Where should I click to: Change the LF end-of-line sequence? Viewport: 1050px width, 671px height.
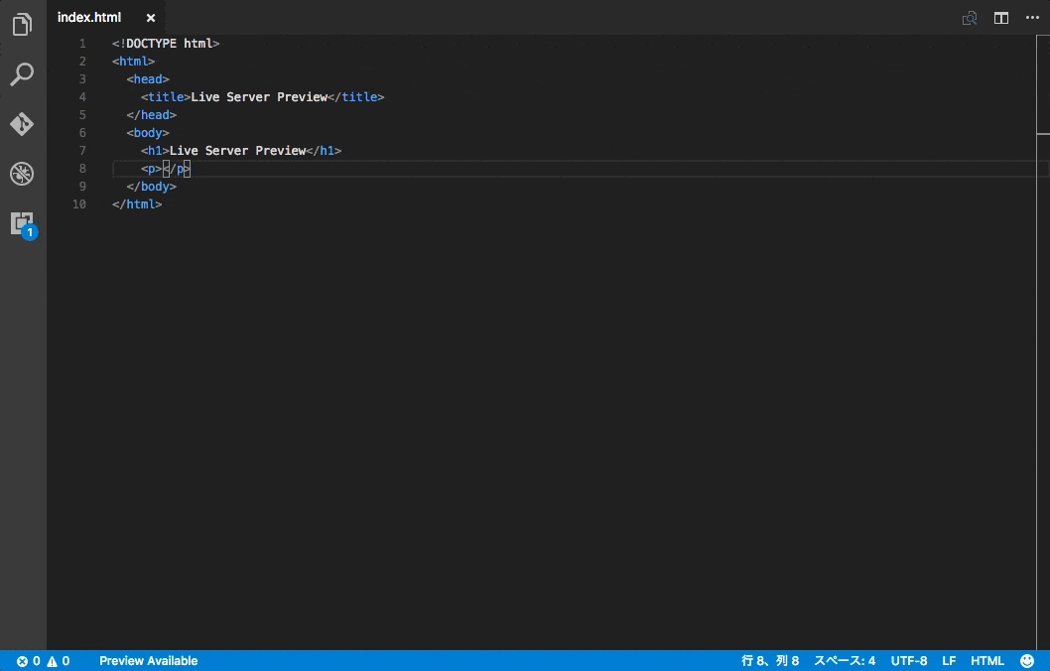949,660
